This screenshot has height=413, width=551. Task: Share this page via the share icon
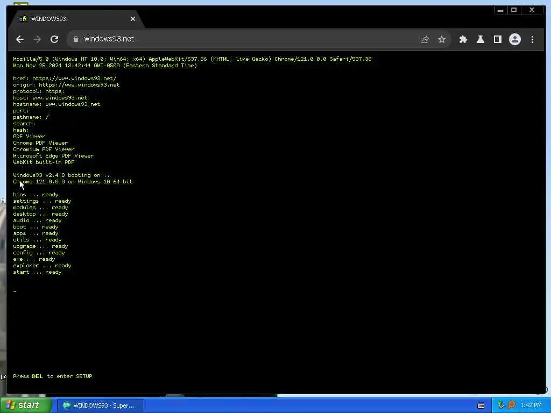tap(425, 39)
